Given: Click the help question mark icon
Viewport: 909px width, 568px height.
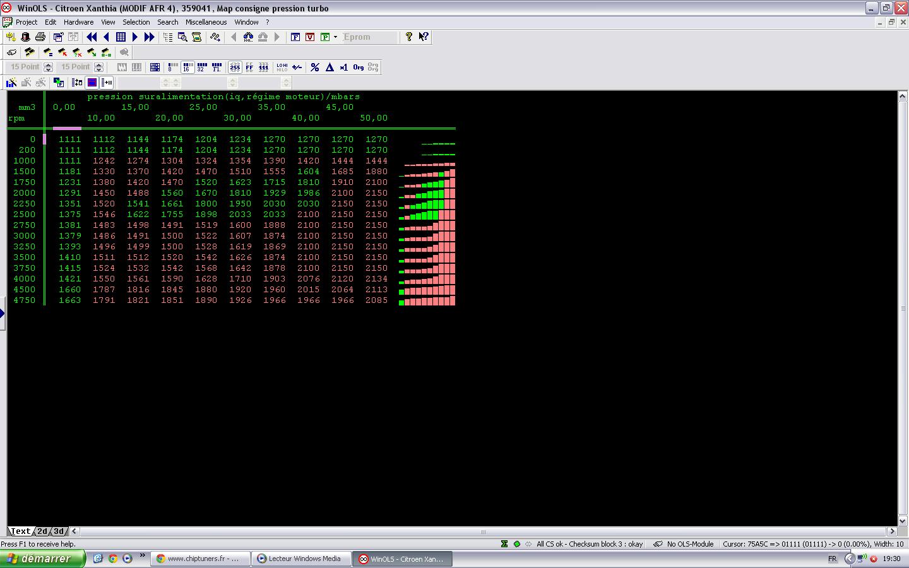Looking at the screenshot, I should pyautogui.click(x=408, y=37).
